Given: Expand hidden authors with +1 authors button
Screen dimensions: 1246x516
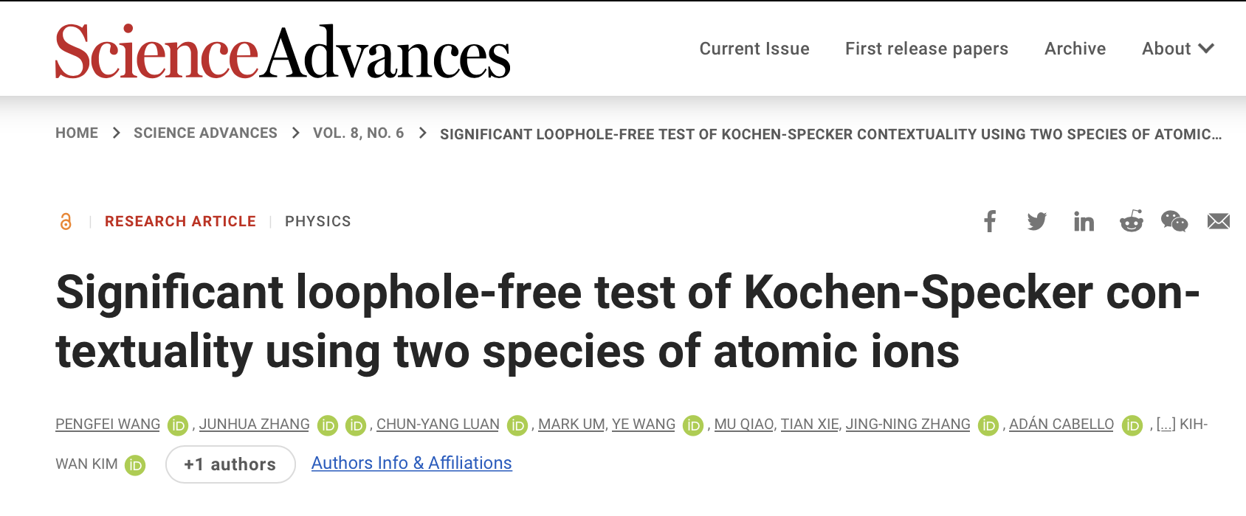Looking at the screenshot, I should 230,464.
